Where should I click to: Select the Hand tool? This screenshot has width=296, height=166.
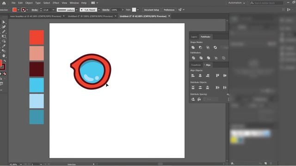(4, 56)
